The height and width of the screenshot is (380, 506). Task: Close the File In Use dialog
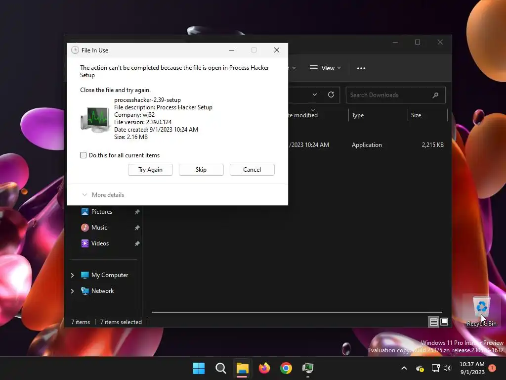[277, 50]
